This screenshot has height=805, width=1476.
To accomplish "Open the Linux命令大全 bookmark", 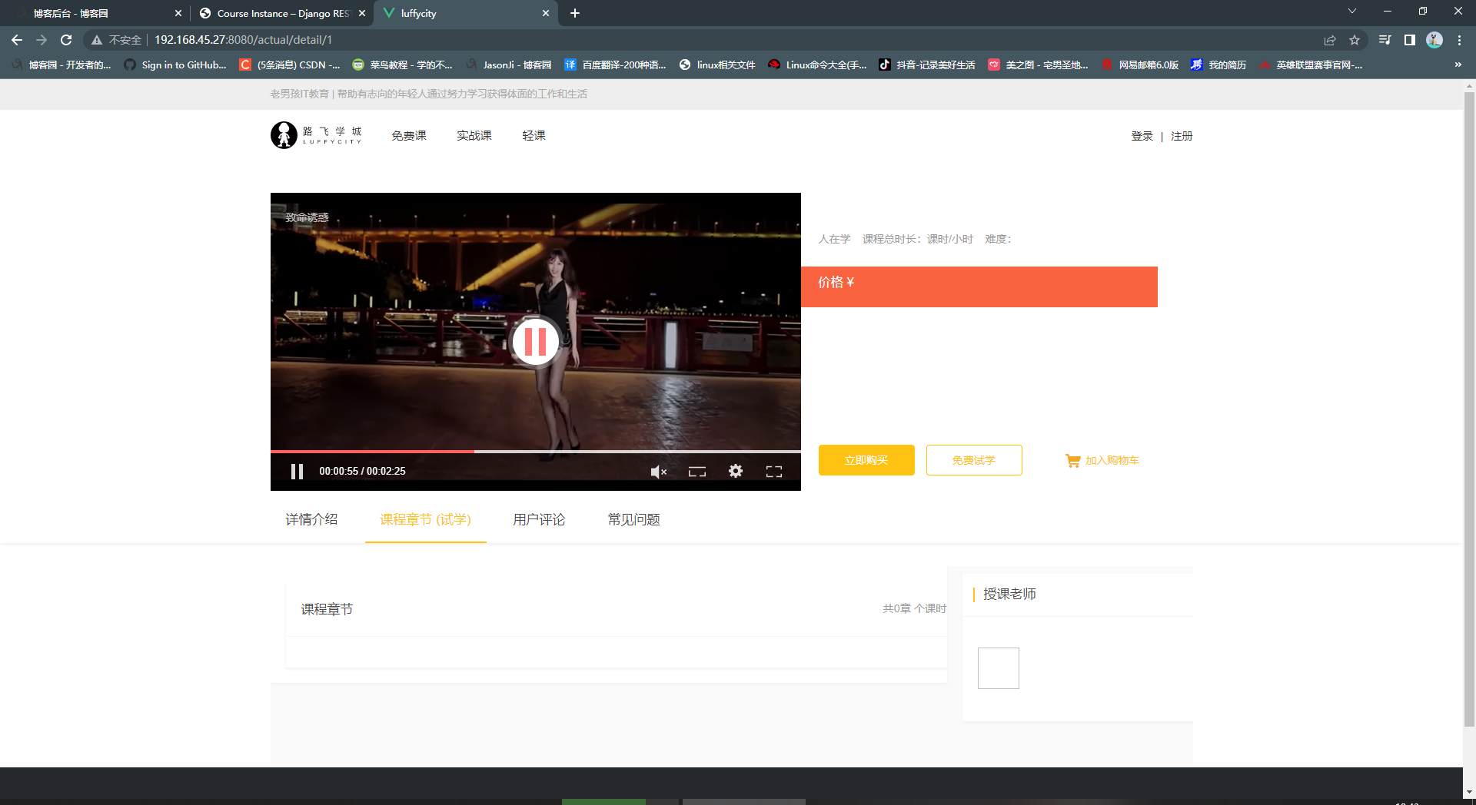I will [x=817, y=65].
